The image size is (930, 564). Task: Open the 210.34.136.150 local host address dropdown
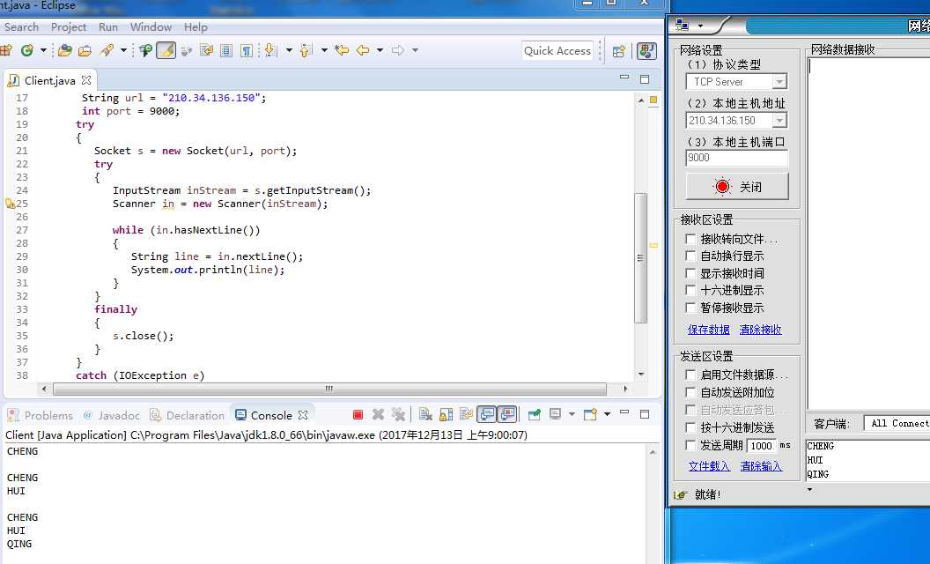click(x=780, y=121)
